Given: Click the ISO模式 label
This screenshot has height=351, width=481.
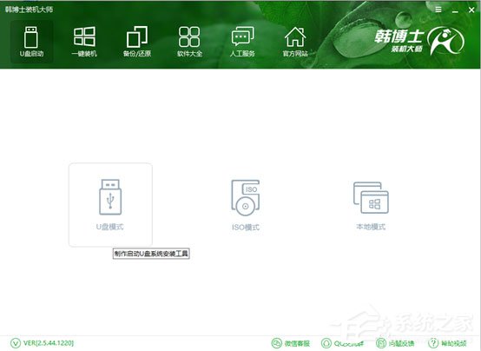Looking at the screenshot, I should pyautogui.click(x=246, y=228).
